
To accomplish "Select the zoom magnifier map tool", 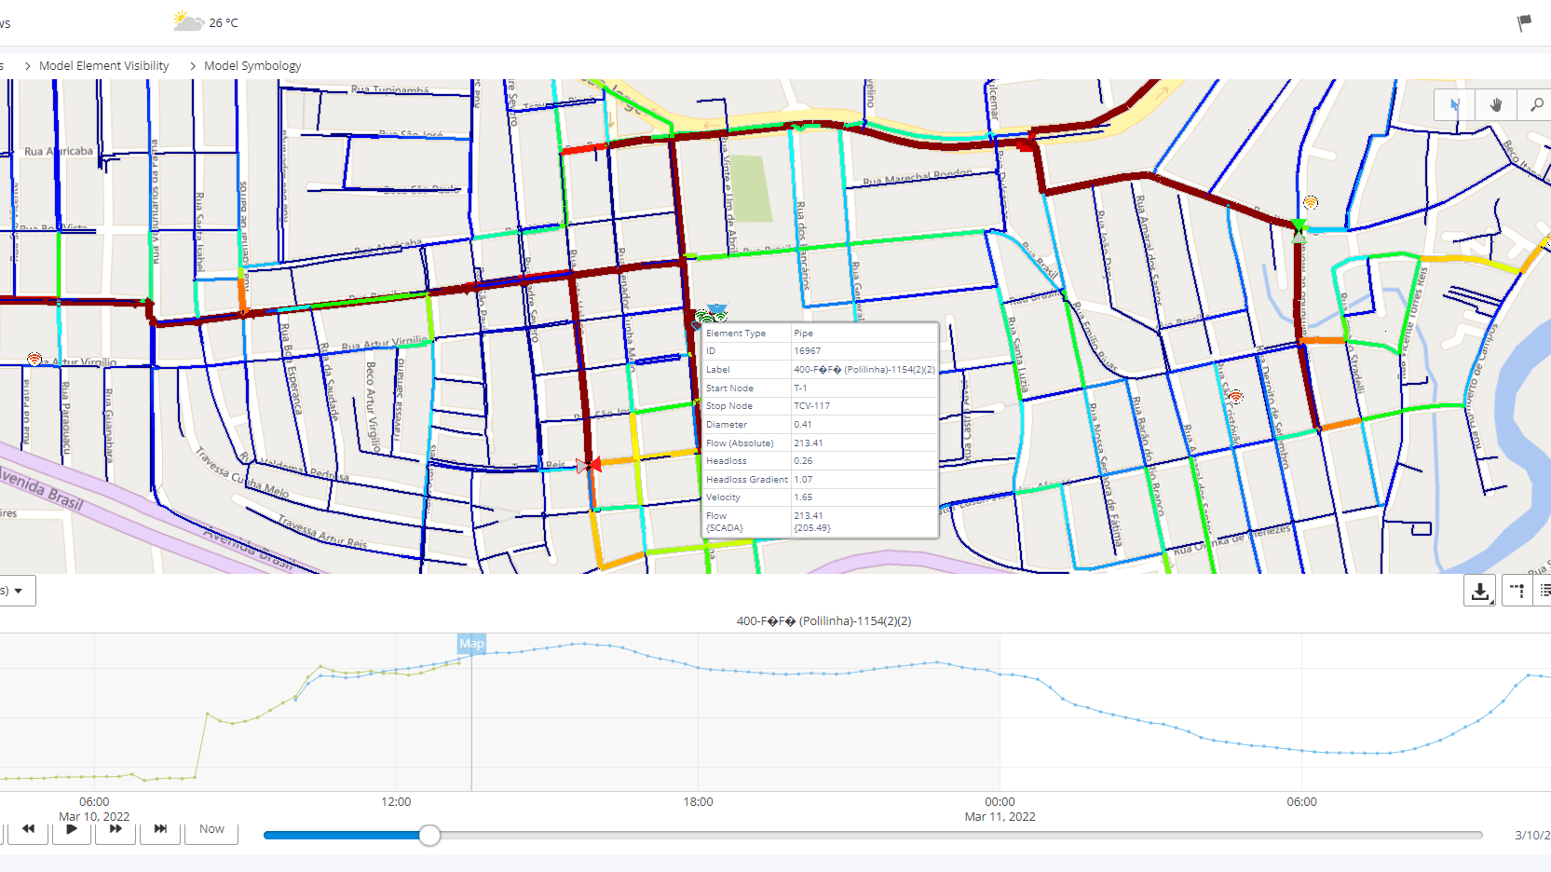I will [x=1535, y=105].
